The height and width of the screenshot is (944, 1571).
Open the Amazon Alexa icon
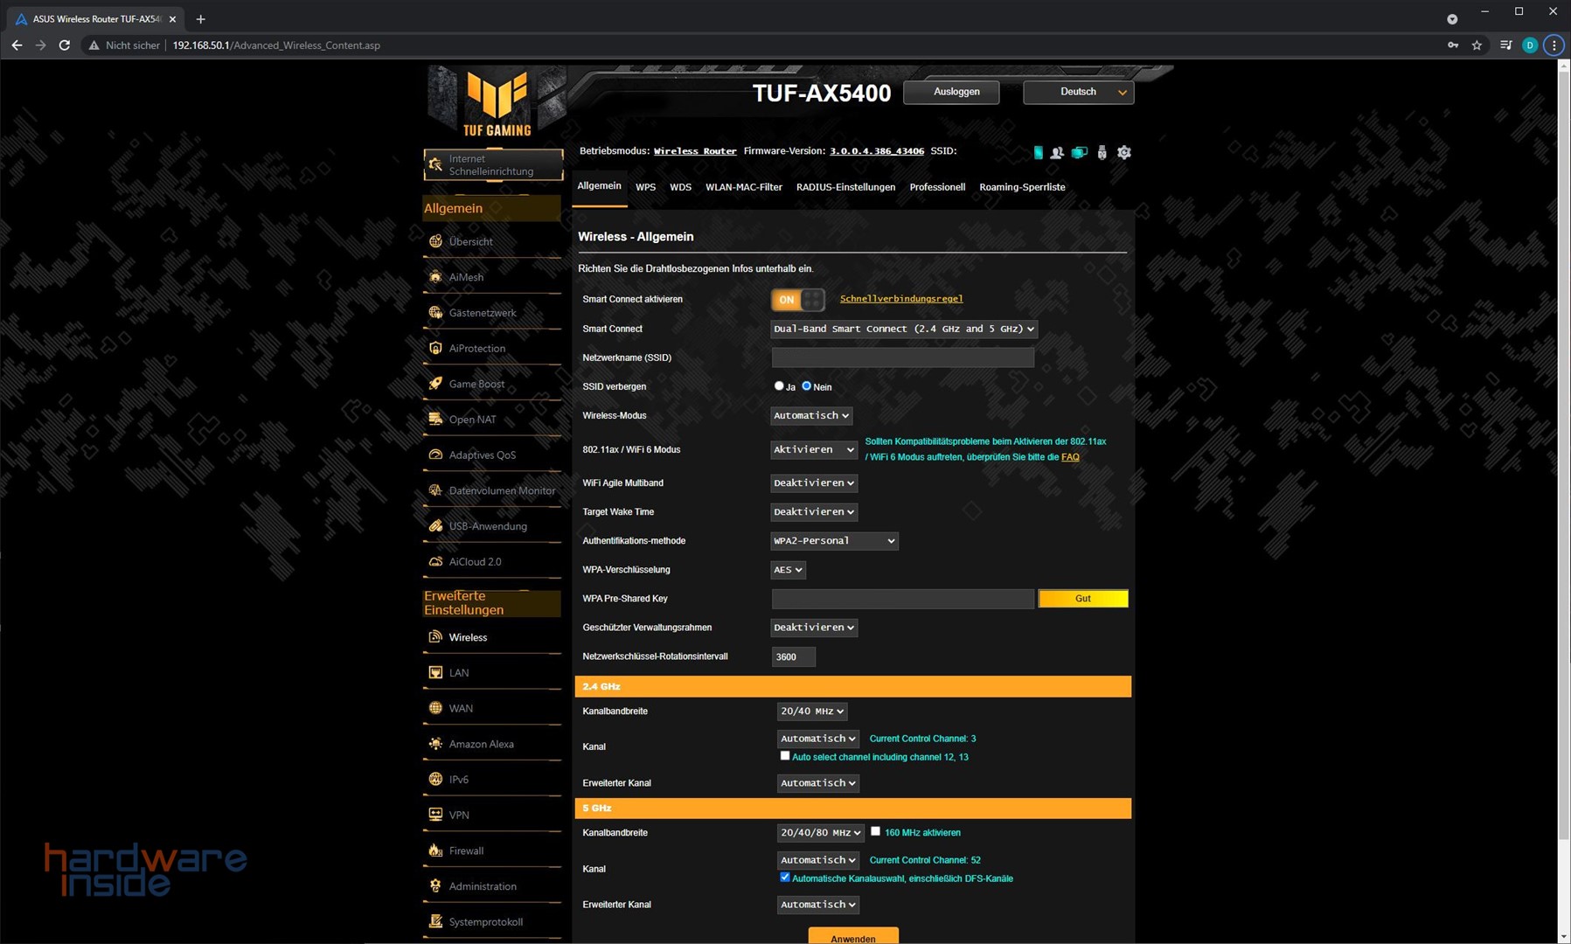point(435,744)
